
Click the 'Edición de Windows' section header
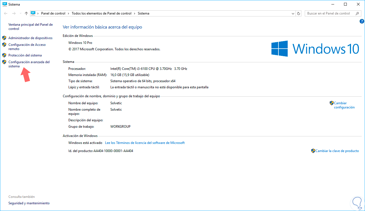[x=78, y=36]
